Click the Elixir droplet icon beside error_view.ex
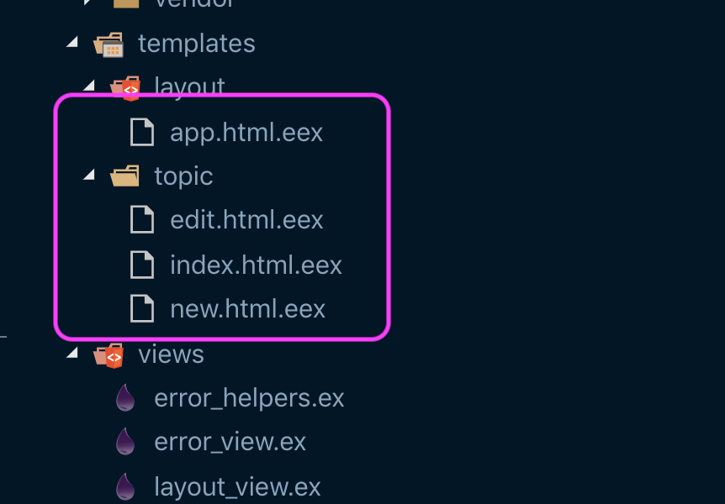Screen dimensions: 725x504 (x=124, y=441)
